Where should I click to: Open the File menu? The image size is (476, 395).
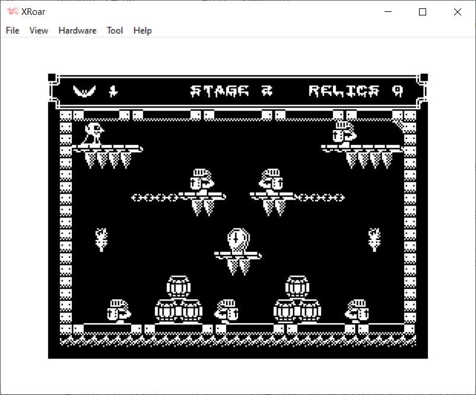click(12, 30)
